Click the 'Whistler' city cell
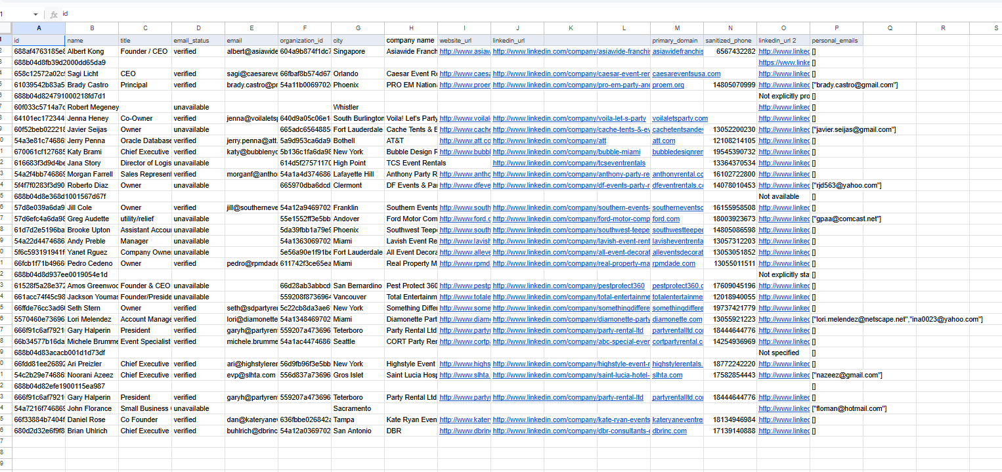Screen dimensions: 1002x472 click(x=346, y=107)
